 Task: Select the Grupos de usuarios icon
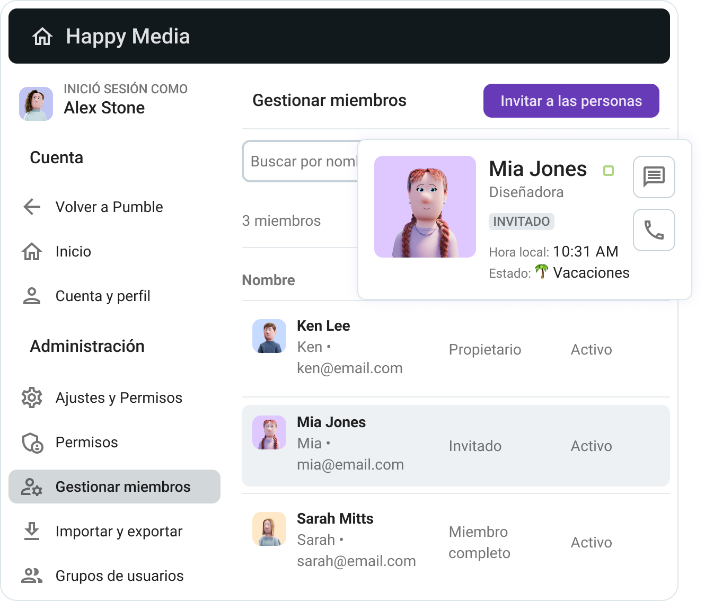point(32,576)
